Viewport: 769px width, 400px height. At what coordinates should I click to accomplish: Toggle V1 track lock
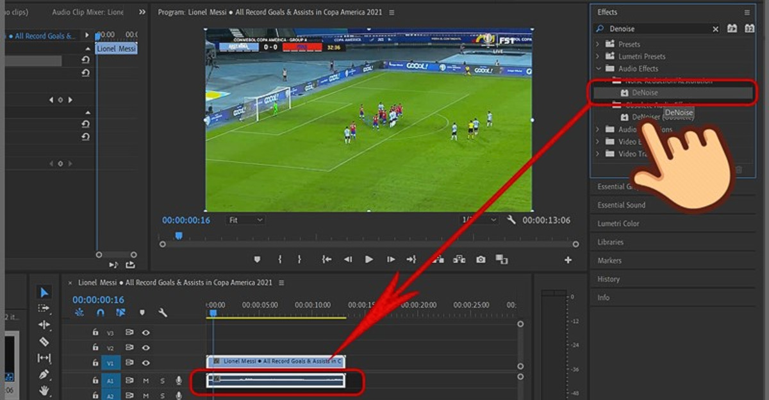[x=95, y=363]
